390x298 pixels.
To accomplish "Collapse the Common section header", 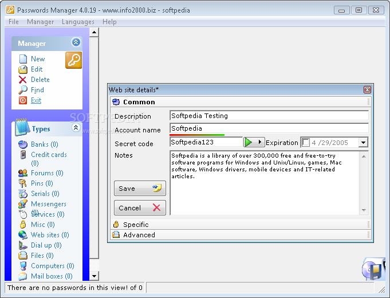I will [241, 102].
